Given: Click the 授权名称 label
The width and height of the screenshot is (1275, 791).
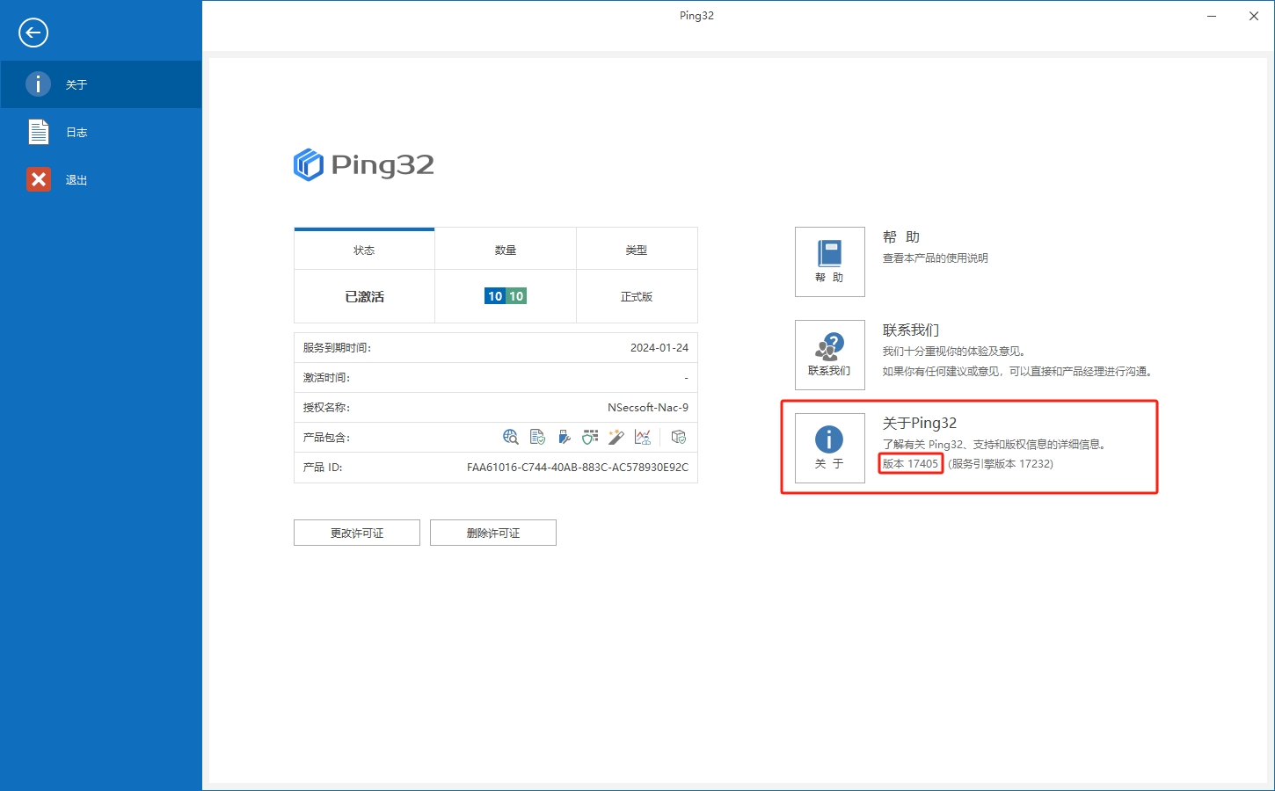Looking at the screenshot, I should click(326, 407).
